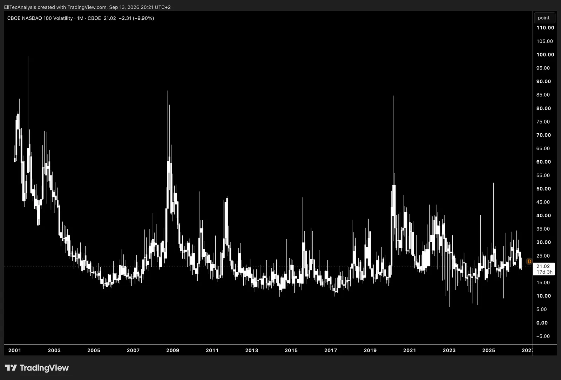Click the 100.00 price axis label

[x=545, y=54]
